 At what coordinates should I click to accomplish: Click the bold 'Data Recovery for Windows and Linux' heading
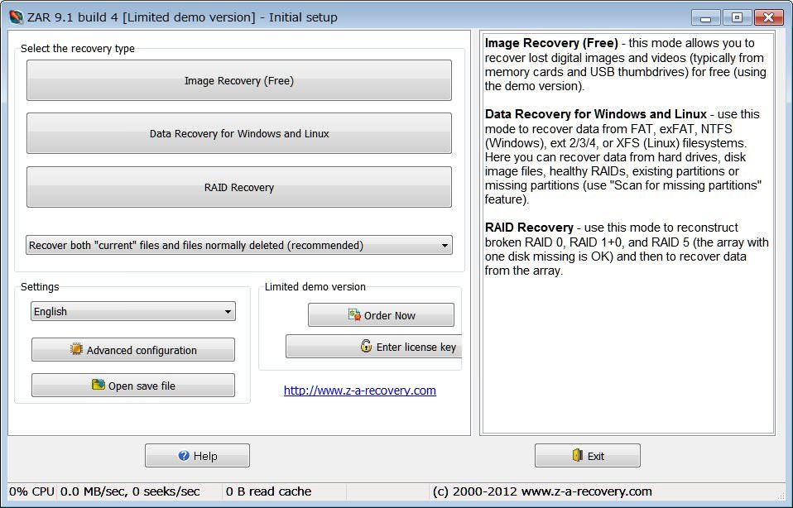pyautogui.click(x=596, y=114)
